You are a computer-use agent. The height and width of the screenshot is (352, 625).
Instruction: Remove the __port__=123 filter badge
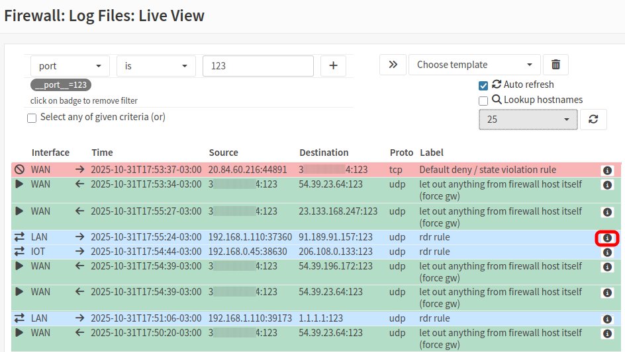pyautogui.click(x=61, y=85)
